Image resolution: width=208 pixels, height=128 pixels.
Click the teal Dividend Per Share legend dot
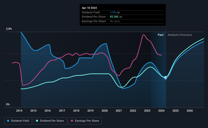(x=37, y=121)
